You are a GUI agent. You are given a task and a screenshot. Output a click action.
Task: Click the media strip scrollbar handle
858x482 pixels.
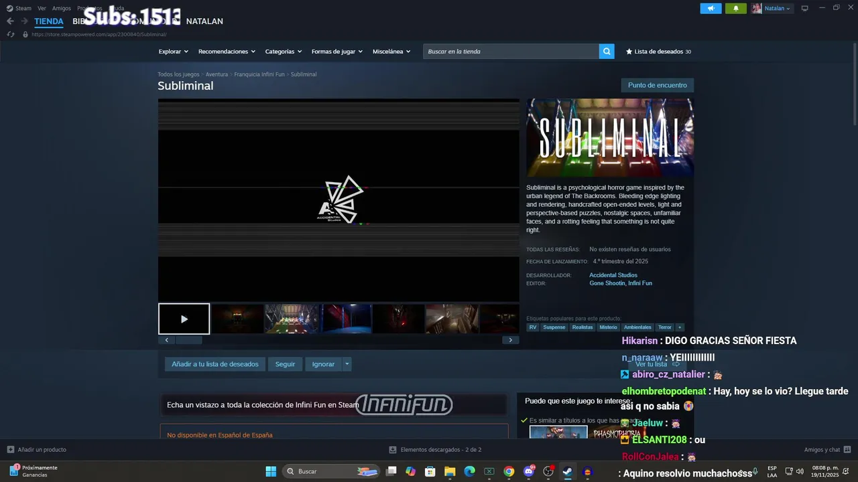tap(189, 340)
